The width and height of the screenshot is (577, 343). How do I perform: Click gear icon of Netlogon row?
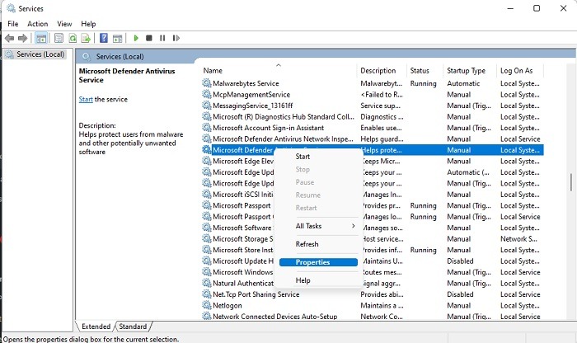coord(207,305)
